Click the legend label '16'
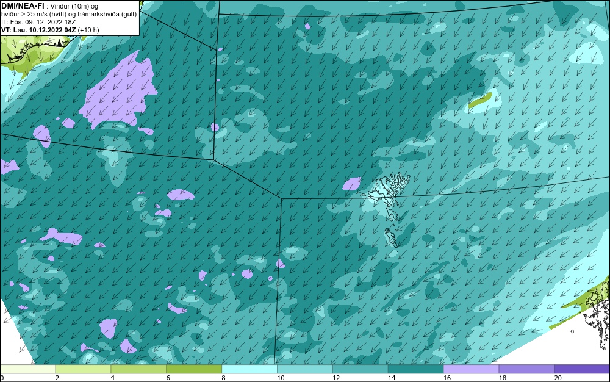Image resolution: width=610 pixels, height=382 pixels. coord(447,378)
